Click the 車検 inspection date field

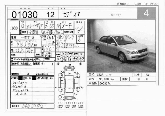(x=26, y=37)
